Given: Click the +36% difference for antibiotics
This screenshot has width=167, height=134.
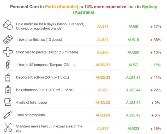Looking at the screenshot, I should coord(156,40).
